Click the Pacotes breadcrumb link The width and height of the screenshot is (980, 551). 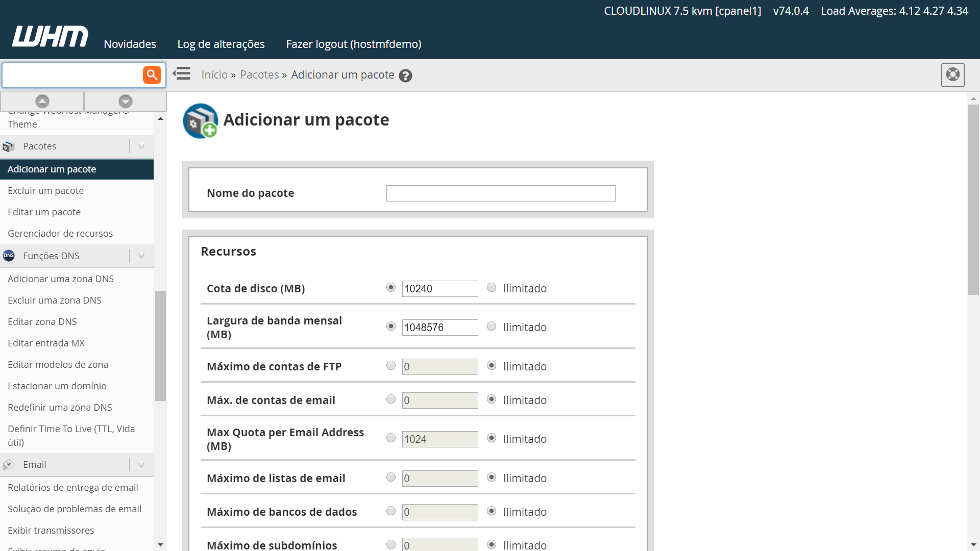[259, 74]
